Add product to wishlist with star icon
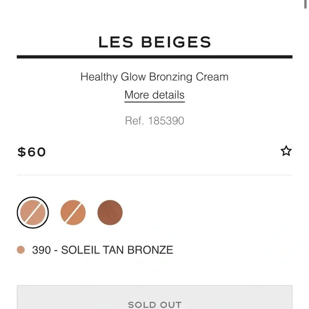Screen dimensions: 309x309 286,151
